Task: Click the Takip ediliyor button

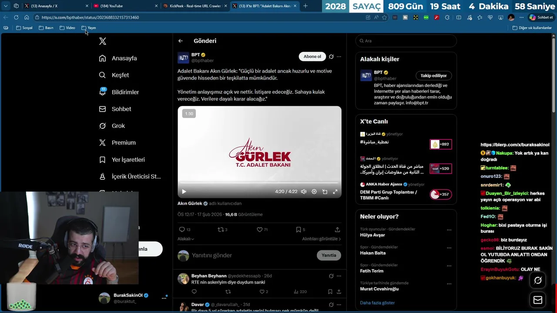Action: pos(433,76)
